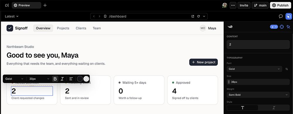293x114 pixels.
Task: Open the Clients nav tab
Action: tap(81, 28)
